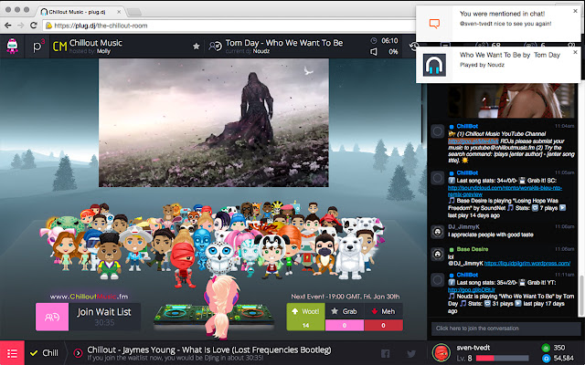Close the 'You were mentioned in chat' notification

click(575, 11)
